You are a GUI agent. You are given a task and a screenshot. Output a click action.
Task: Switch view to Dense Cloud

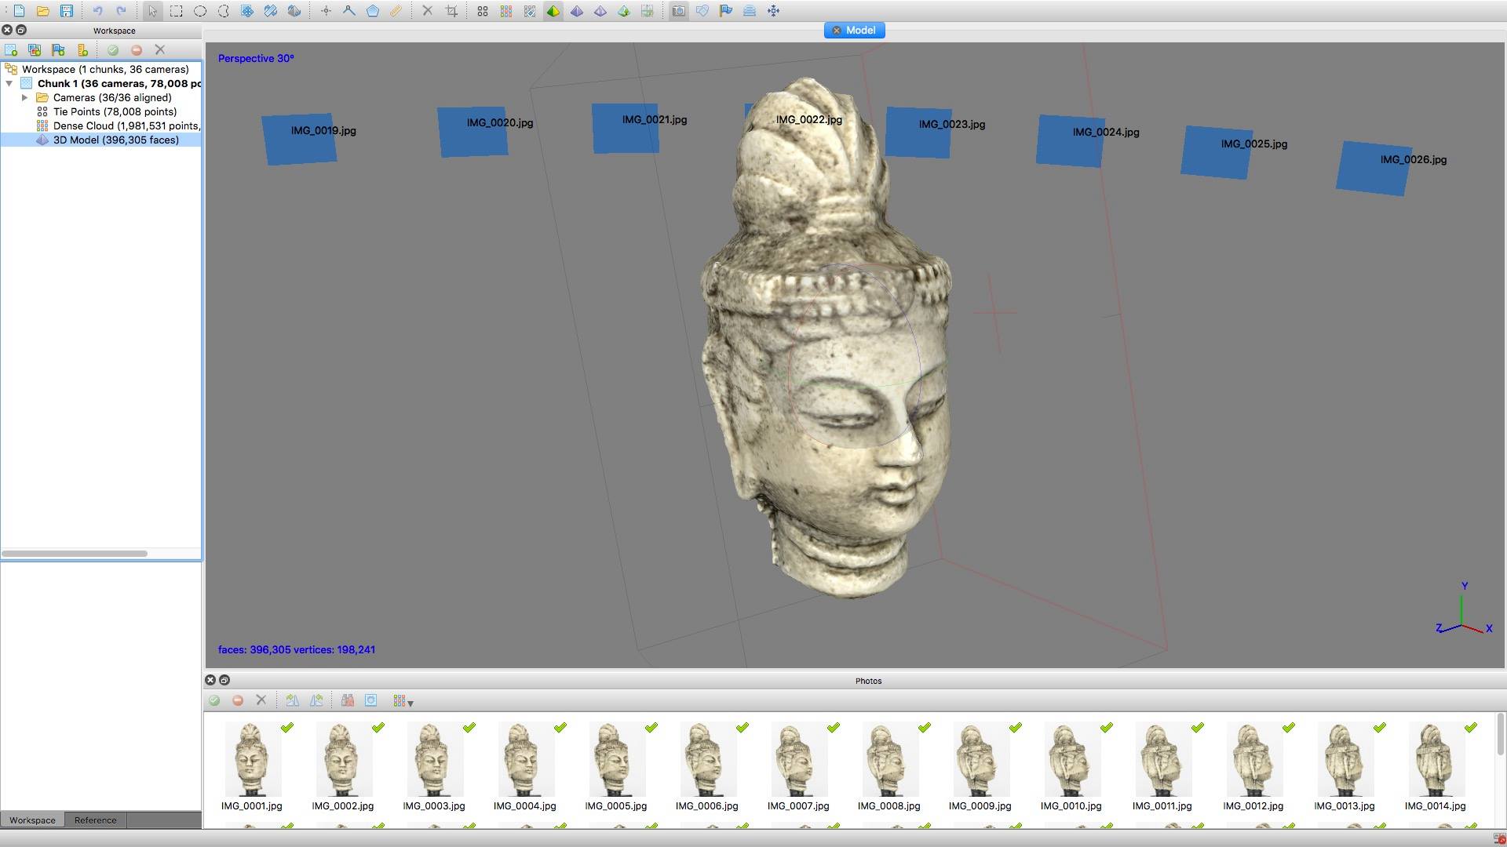point(506,11)
